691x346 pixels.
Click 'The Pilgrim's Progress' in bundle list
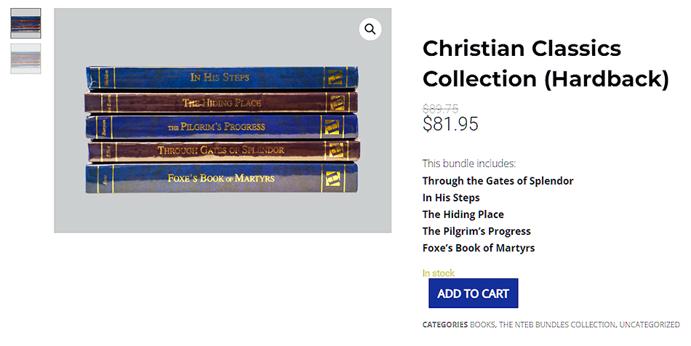coord(476,231)
